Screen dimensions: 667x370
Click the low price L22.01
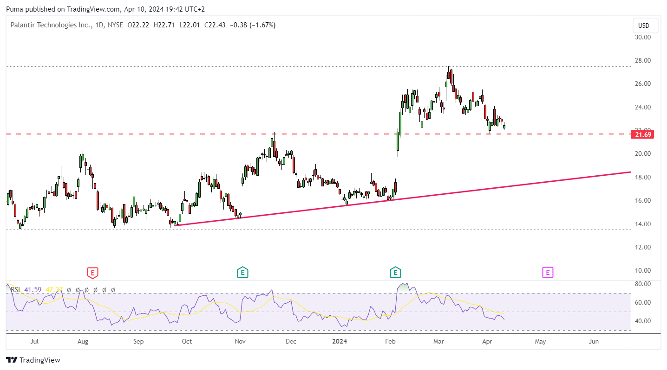tap(190, 25)
